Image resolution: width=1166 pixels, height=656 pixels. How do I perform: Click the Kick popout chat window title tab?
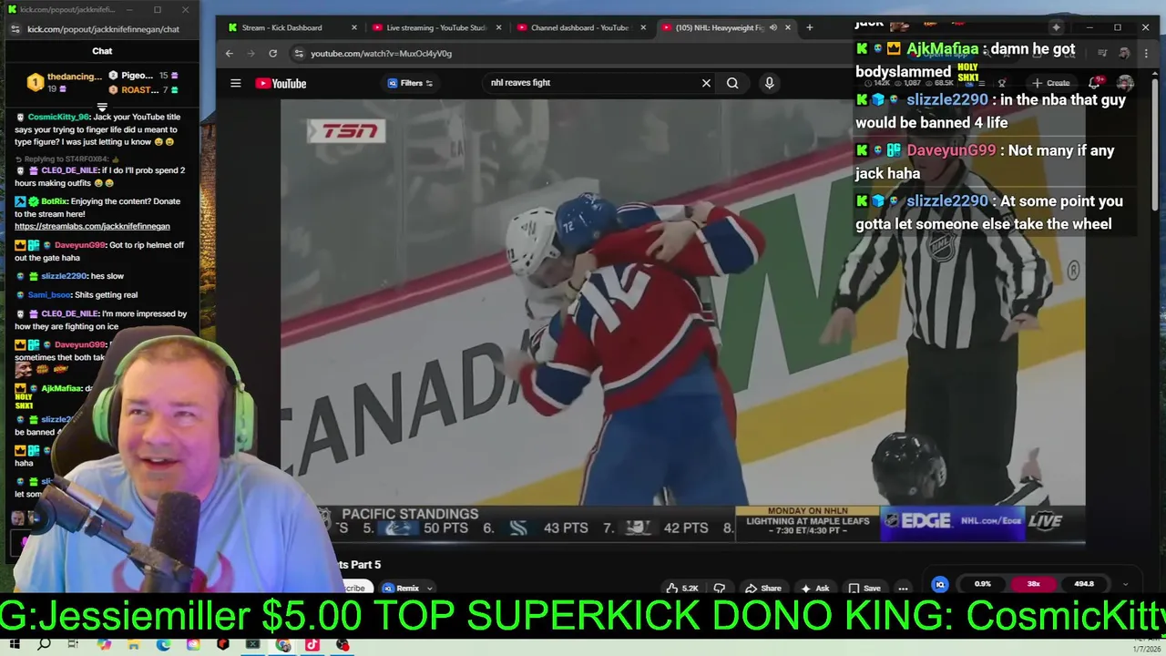coord(69,9)
